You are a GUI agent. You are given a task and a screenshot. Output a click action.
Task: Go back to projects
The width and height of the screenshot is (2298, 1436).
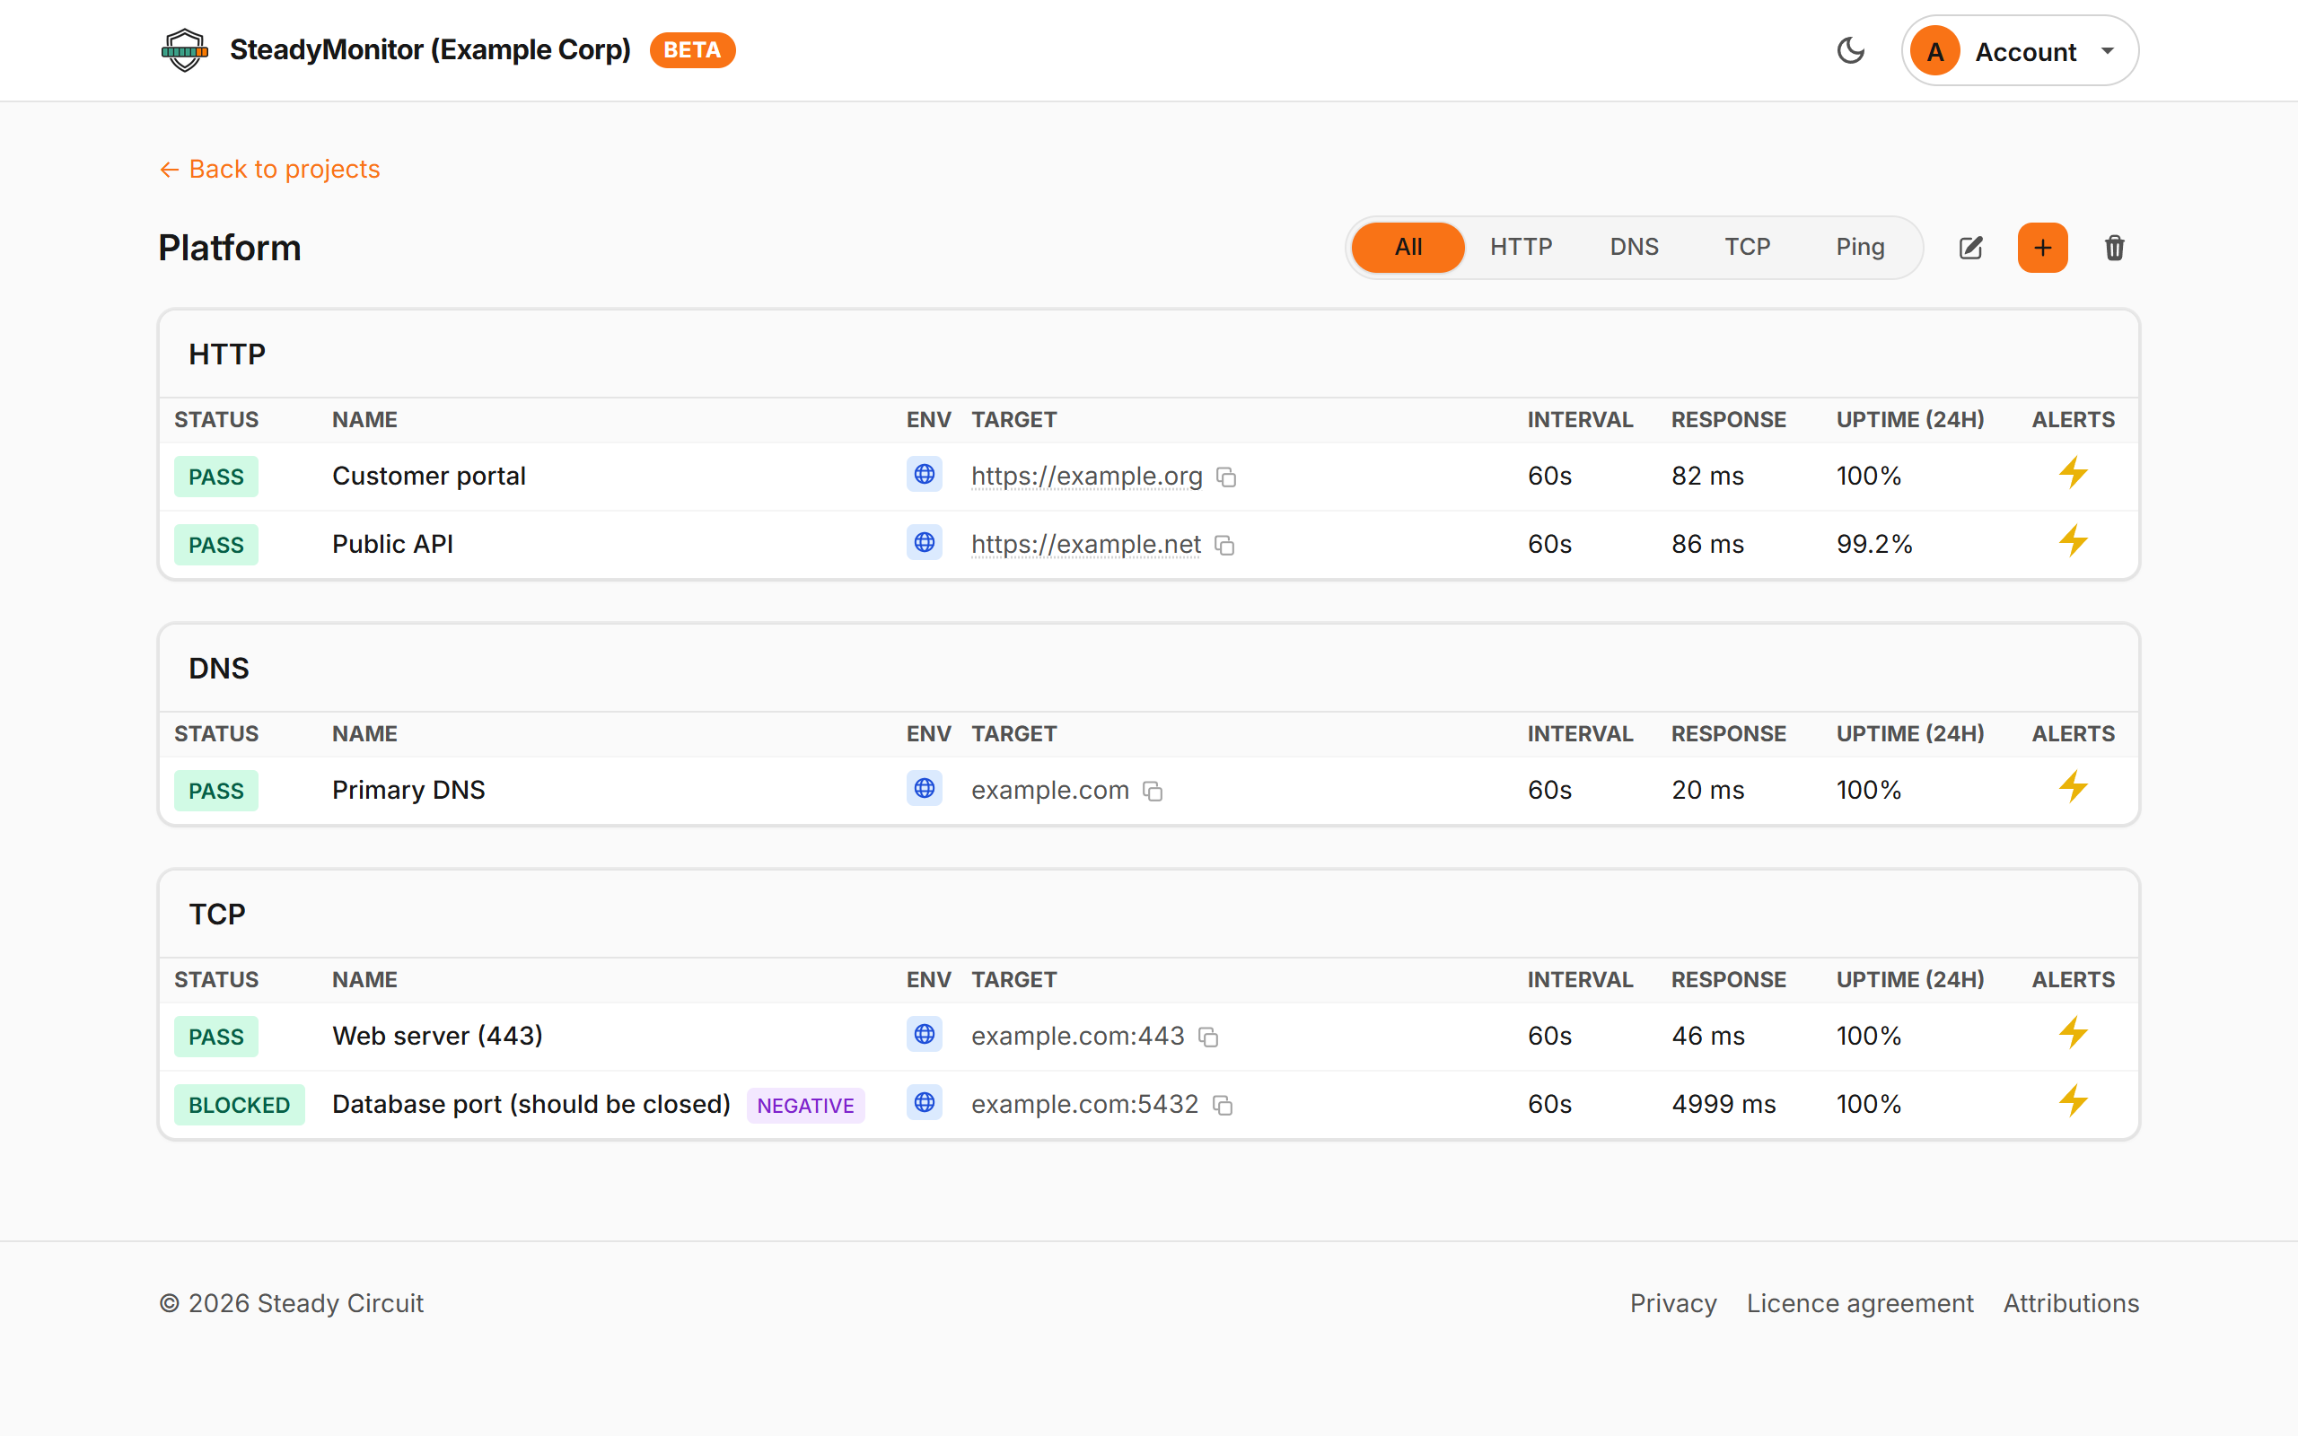pyautogui.click(x=269, y=169)
